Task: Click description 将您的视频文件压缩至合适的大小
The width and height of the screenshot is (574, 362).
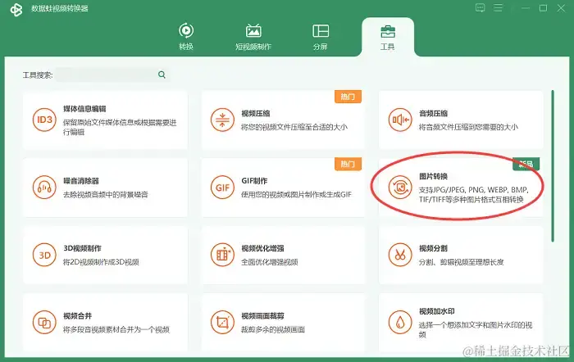Action: click(x=294, y=127)
